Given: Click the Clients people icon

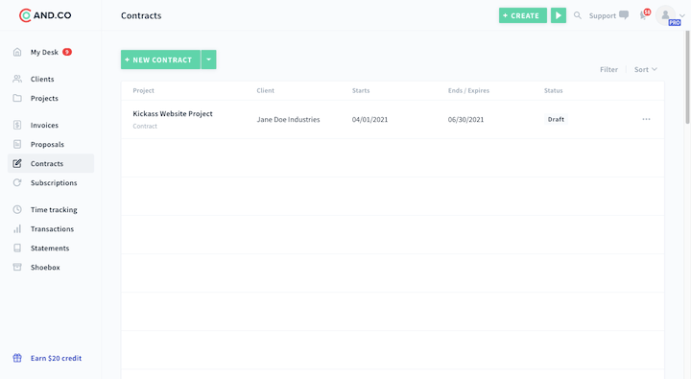Looking at the screenshot, I should coord(17,79).
